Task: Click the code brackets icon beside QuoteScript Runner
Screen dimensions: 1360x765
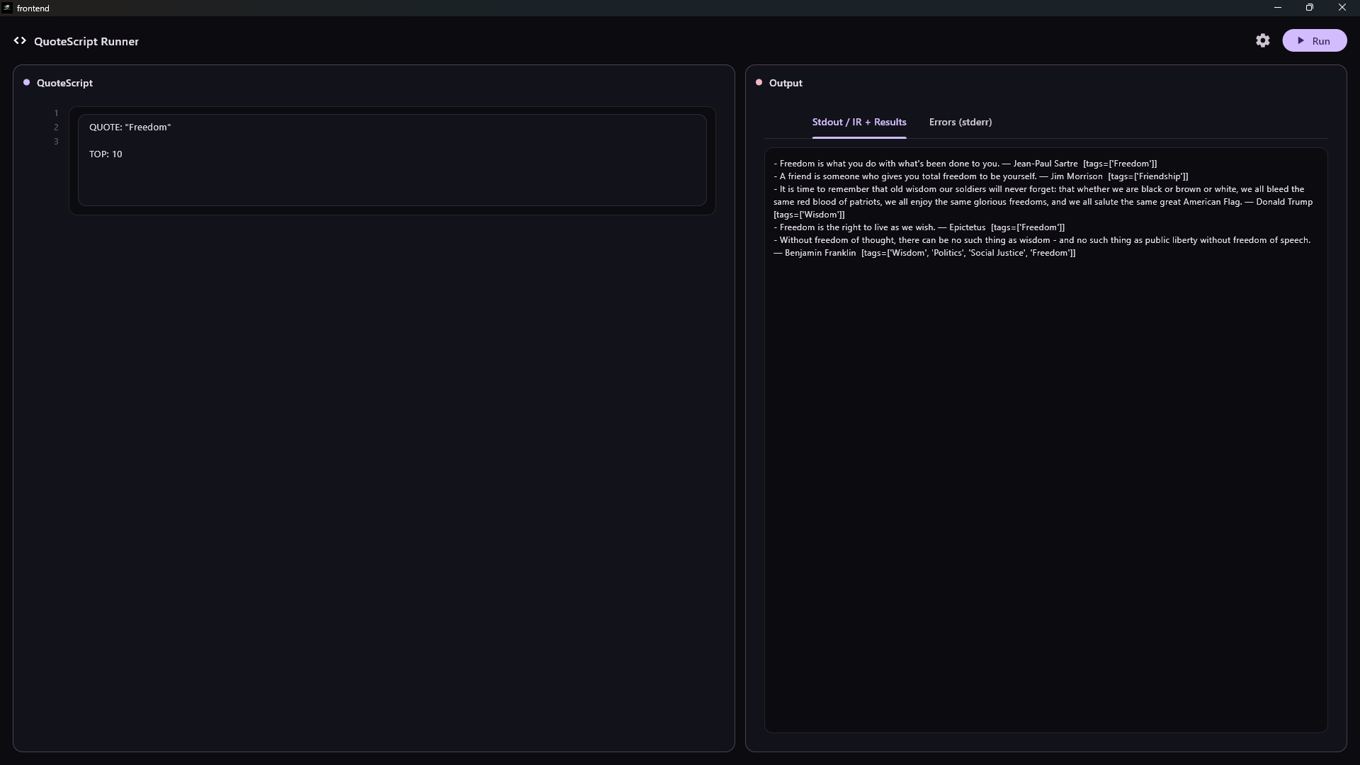Action: (20, 40)
